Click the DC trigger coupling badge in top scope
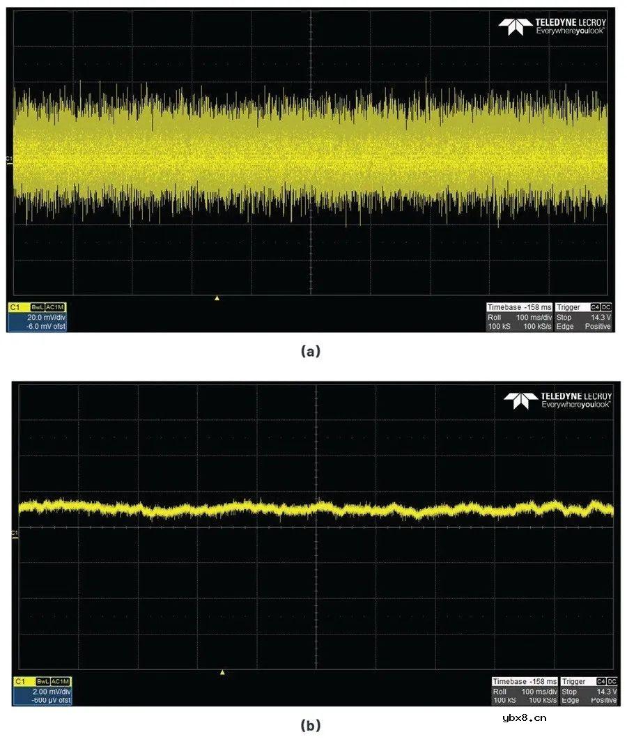Screen dimensions: 627x739 (x=606, y=307)
